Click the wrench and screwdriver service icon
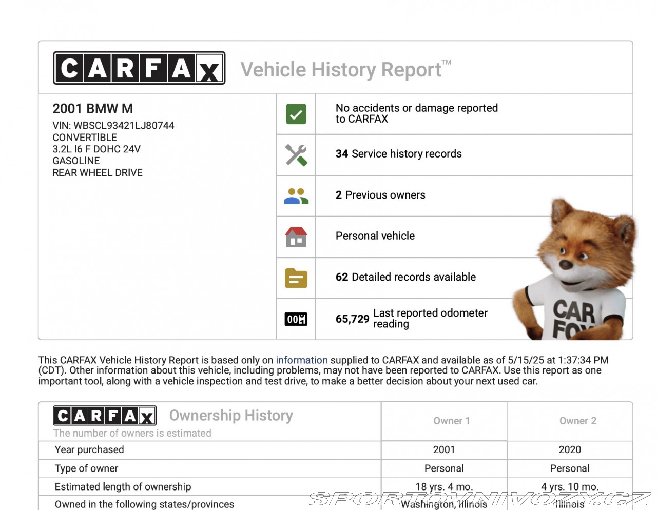 [296, 155]
